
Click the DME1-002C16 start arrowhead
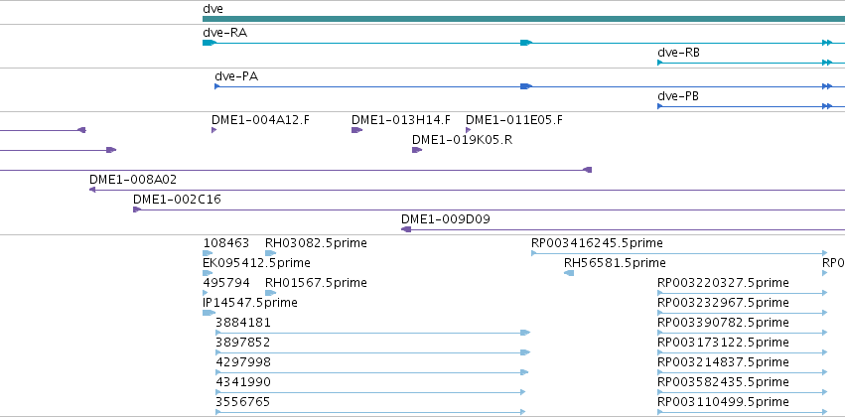(137, 209)
